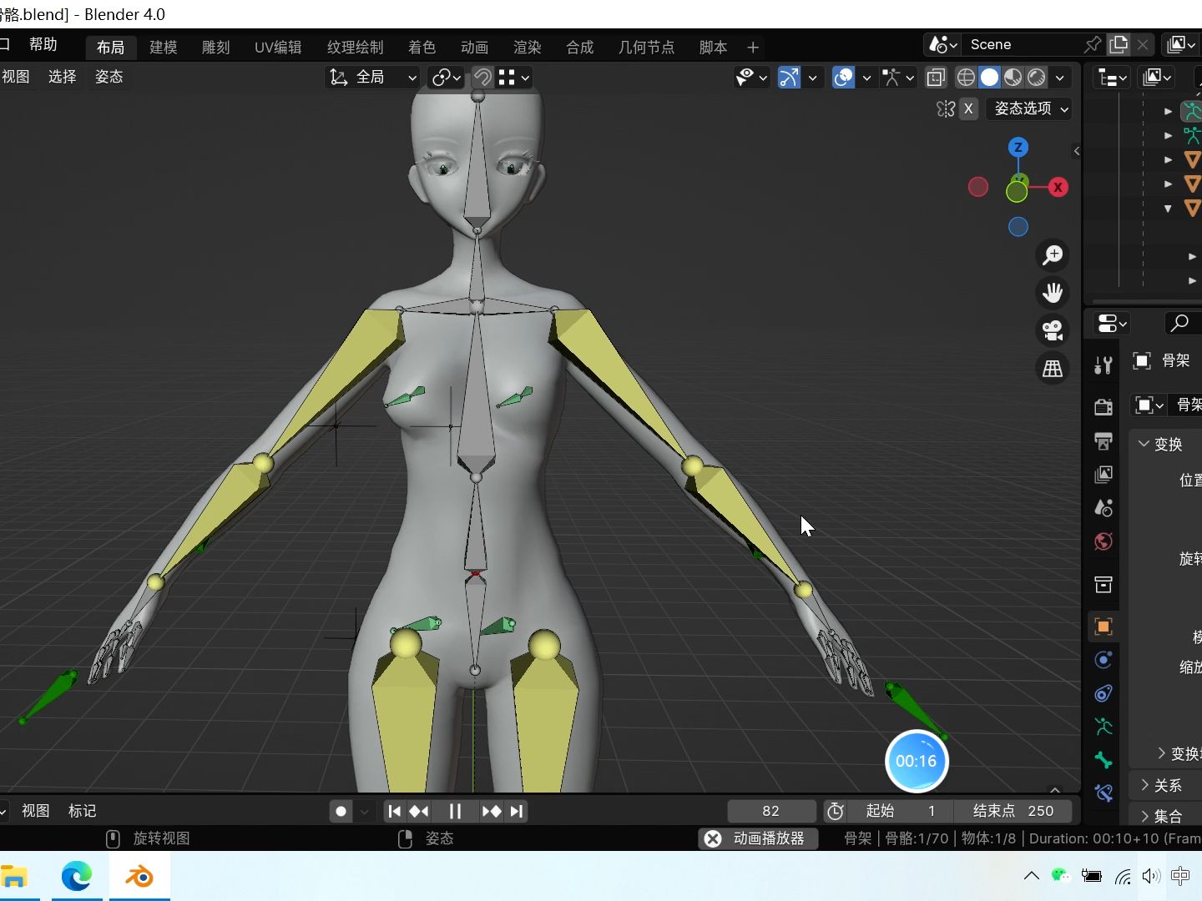Open the Bone properties tab
1202x901 pixels.
(1104, 760)
